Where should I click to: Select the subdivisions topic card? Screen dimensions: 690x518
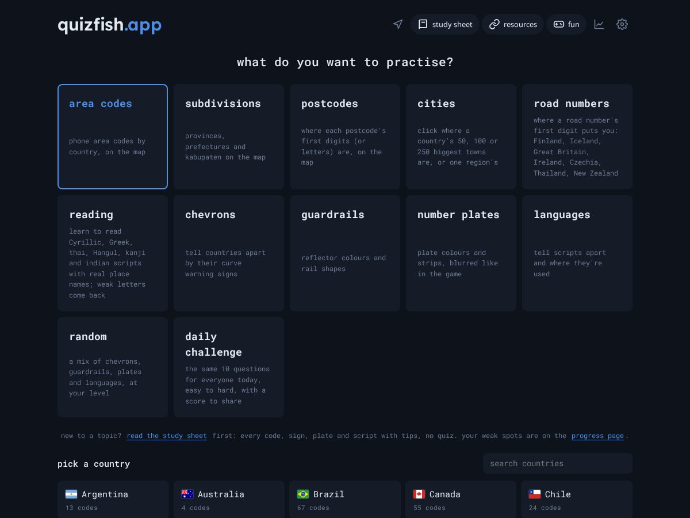[x=229, y=136]
